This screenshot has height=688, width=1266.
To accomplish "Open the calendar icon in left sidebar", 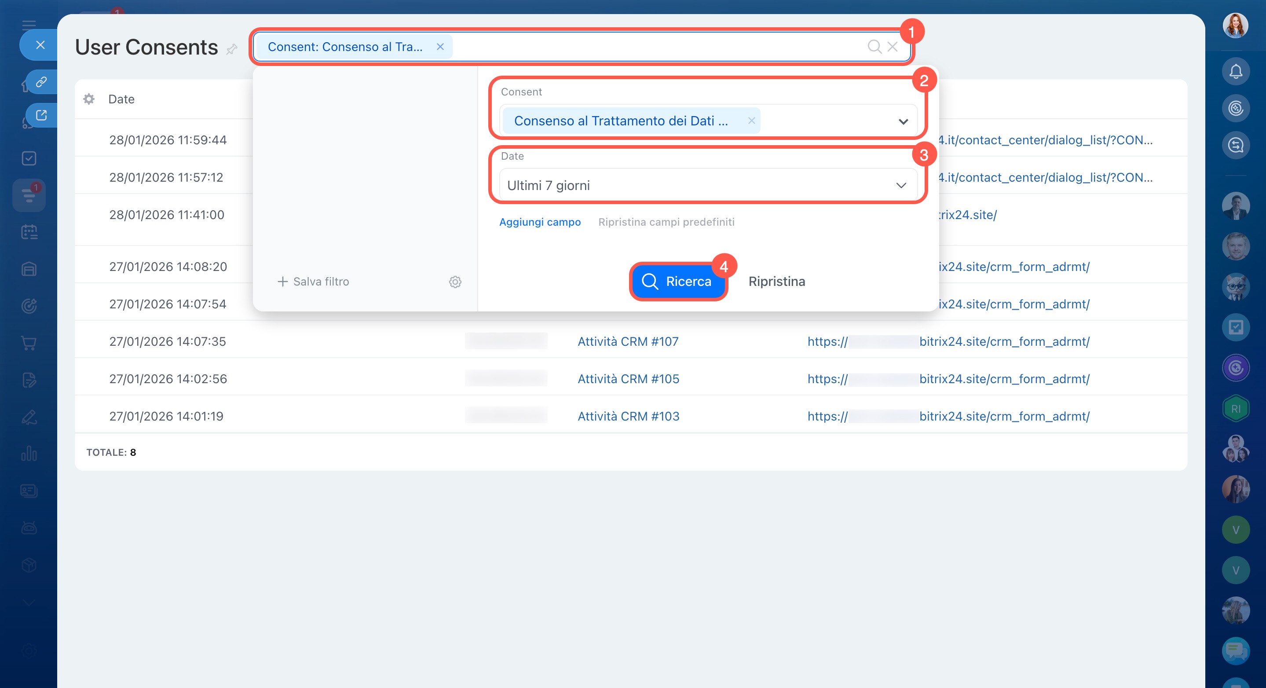I will point(29,232).
